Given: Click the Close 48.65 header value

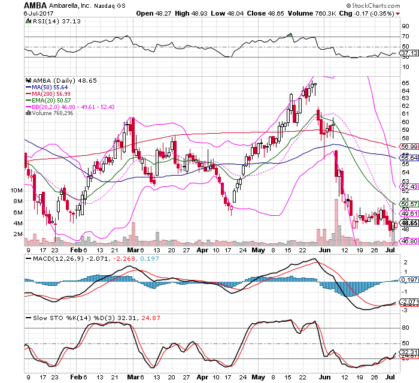Looking at the screenshot, I should click(x=265, y=13).
